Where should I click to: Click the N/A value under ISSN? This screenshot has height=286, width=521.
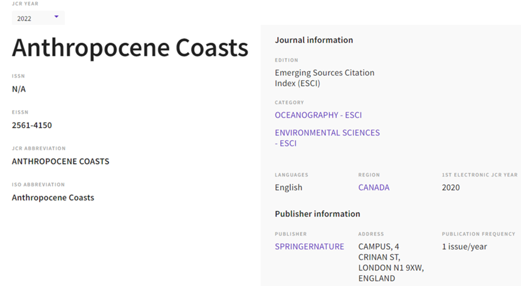click(x=19, y=89)
